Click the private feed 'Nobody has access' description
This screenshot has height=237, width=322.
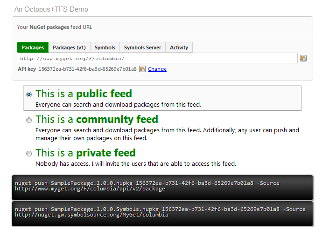tap(136, 163)
